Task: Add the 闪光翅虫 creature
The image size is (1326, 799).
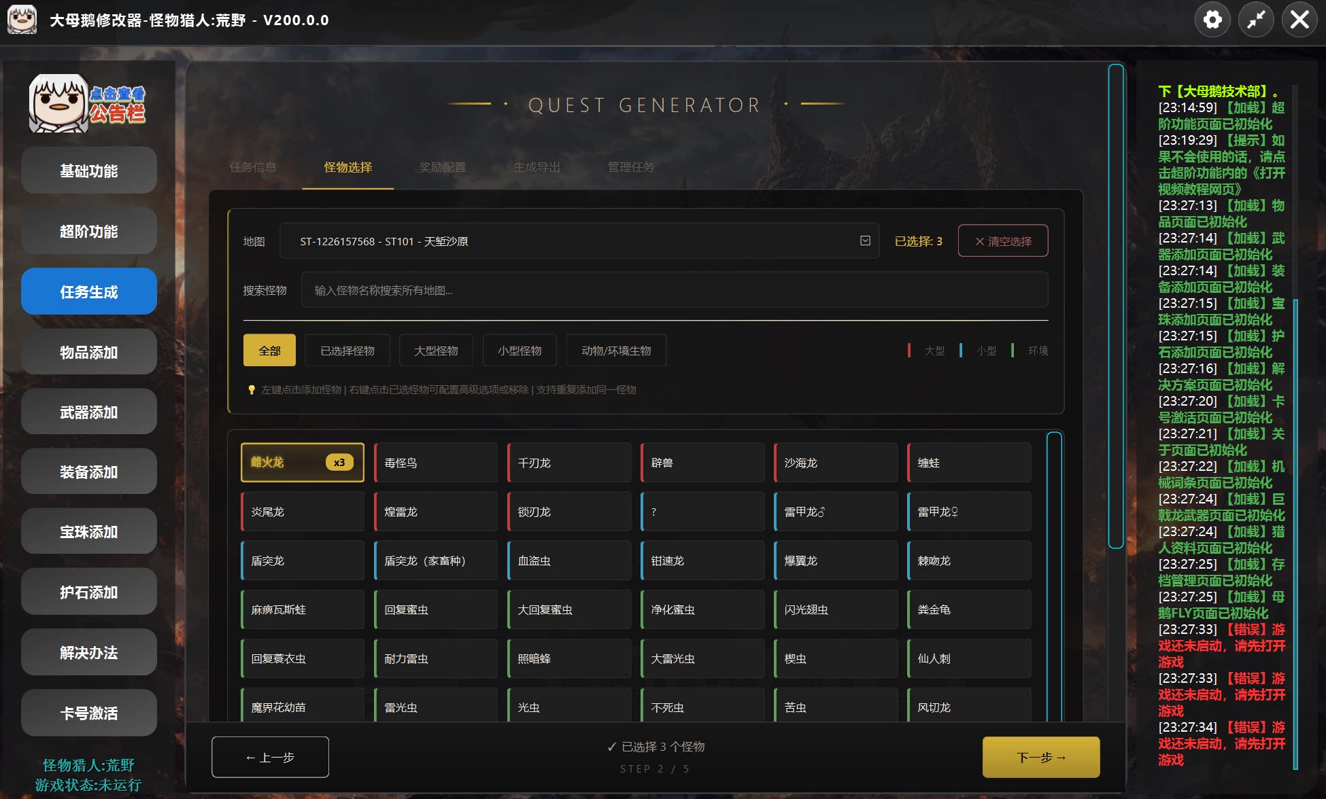Action: coord(836,609)
